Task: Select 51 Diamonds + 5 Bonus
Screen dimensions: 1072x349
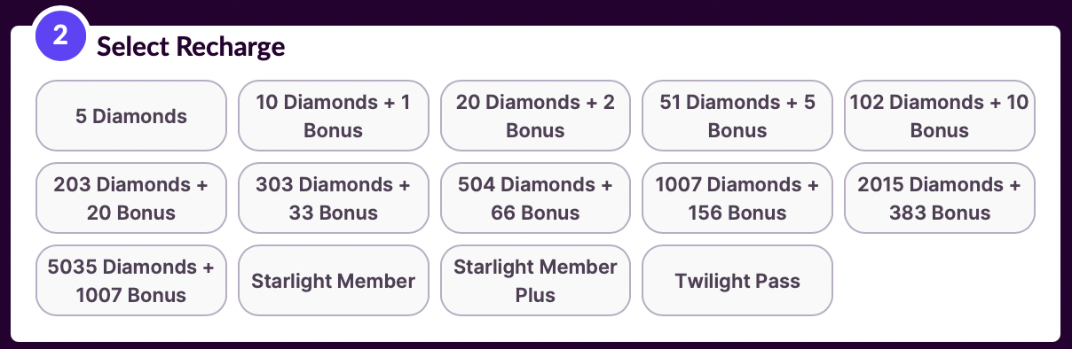Action: coord(737,116)
